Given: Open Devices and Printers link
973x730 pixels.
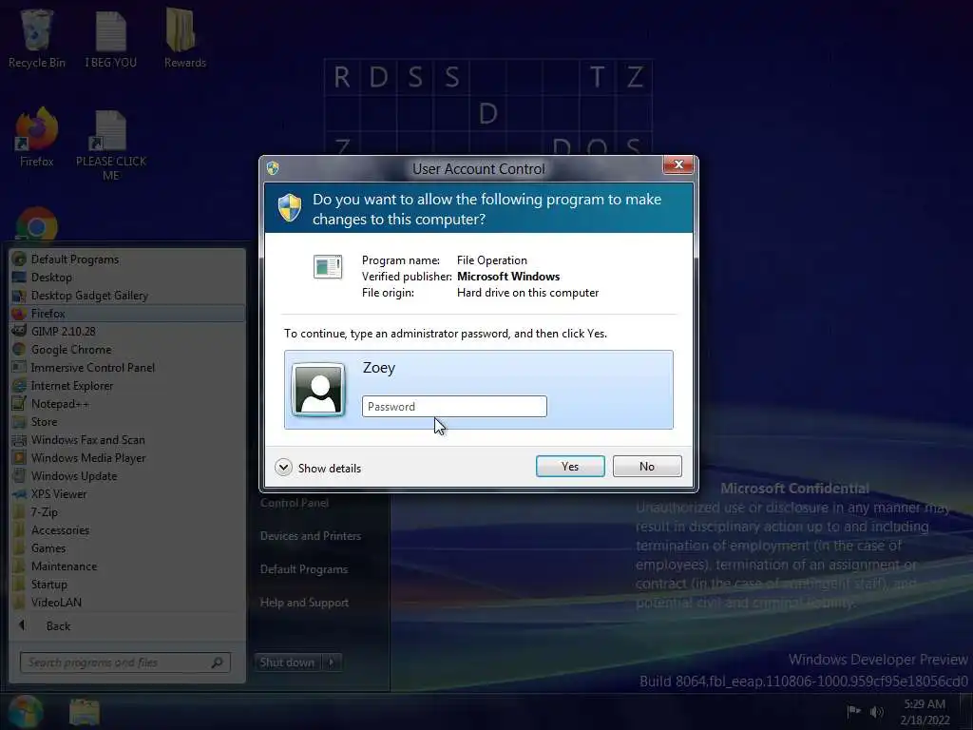Looking at the screenshot, I should pyautogui.click(x=311, y=536).
